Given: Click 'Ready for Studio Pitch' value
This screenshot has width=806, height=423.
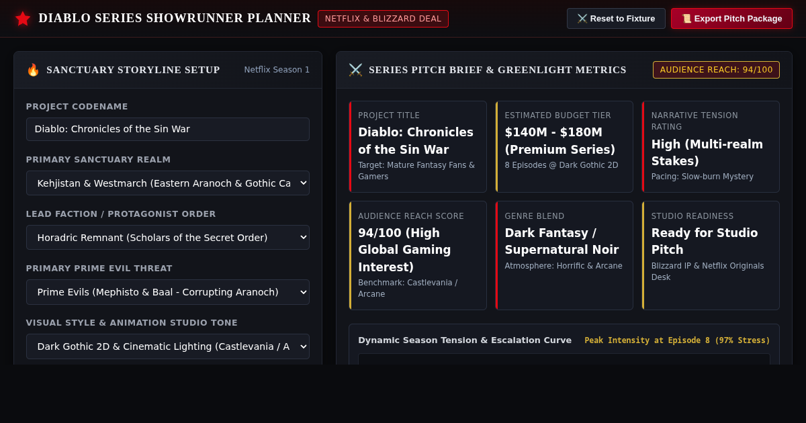Looking at the screenshot, I should pos(705,242).
